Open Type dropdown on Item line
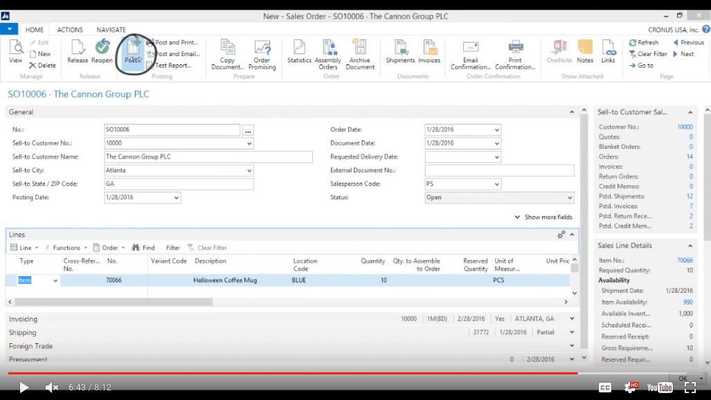The width and height of the screenshot is (711, 400). (55, 281)
